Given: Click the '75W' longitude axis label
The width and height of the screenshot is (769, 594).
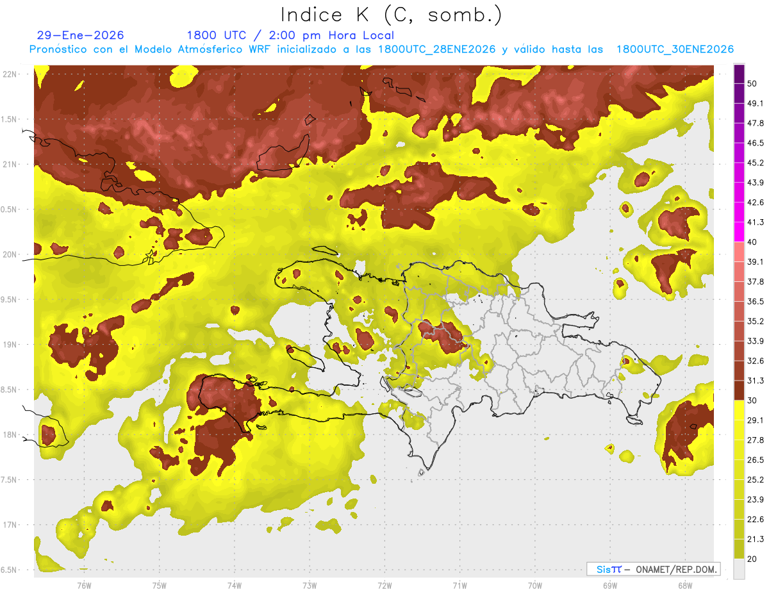Looking at the screenshot, I should point(160,586).
